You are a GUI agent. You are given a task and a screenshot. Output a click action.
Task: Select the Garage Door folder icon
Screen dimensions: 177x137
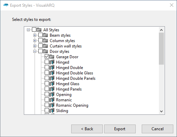click(52, 57)
